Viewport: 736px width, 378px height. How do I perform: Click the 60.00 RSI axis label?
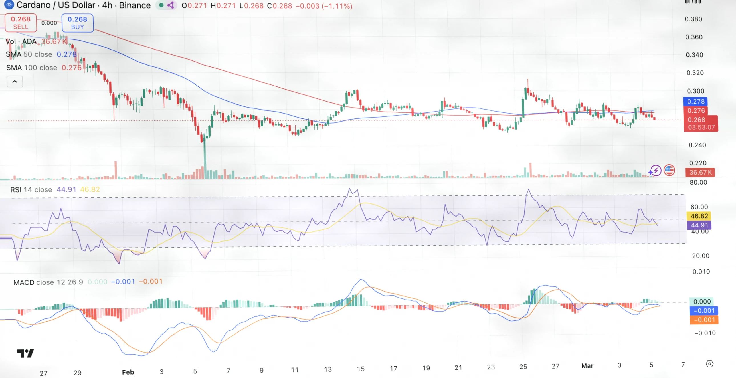(699, 207)
